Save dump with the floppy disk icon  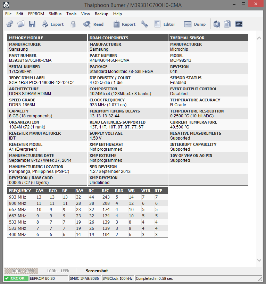(x=32, y=24)
